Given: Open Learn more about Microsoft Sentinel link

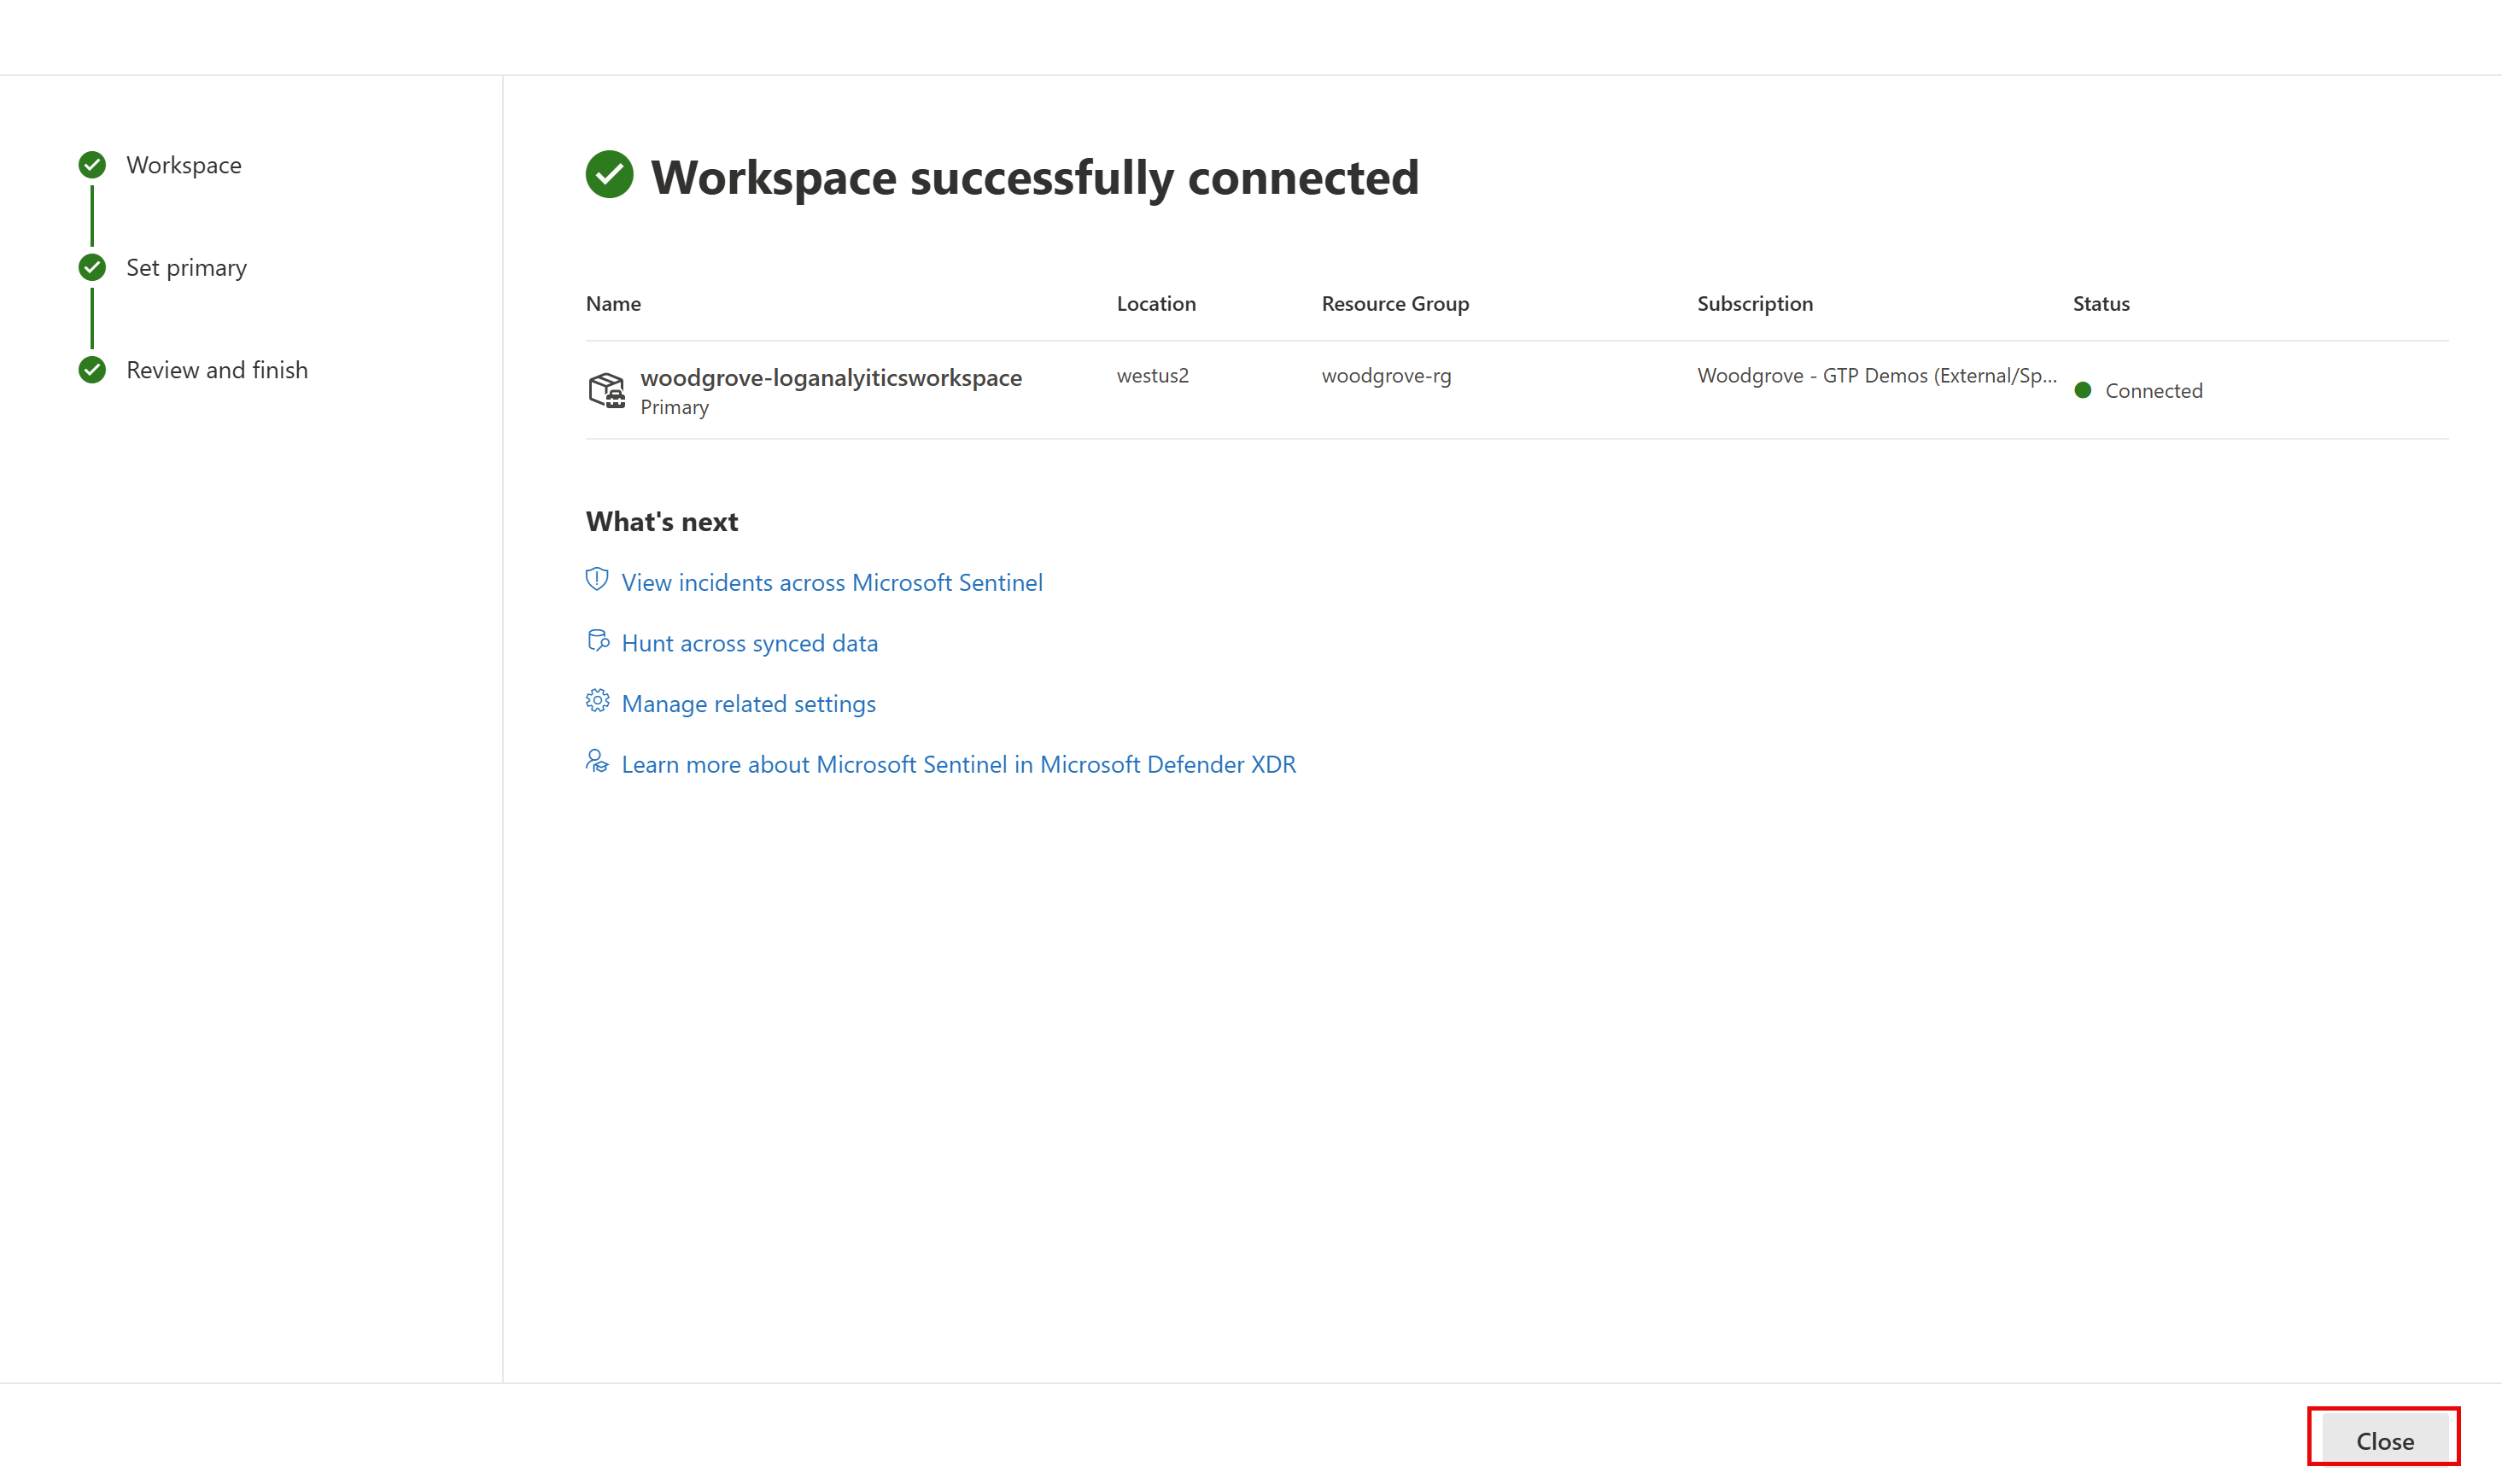Looking at the screenshot, I should pos(958,764).
